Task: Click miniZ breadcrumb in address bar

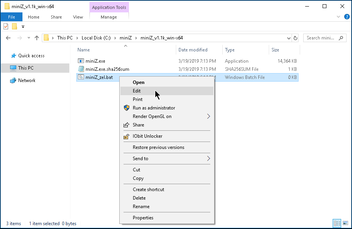Action: point(126,38)
